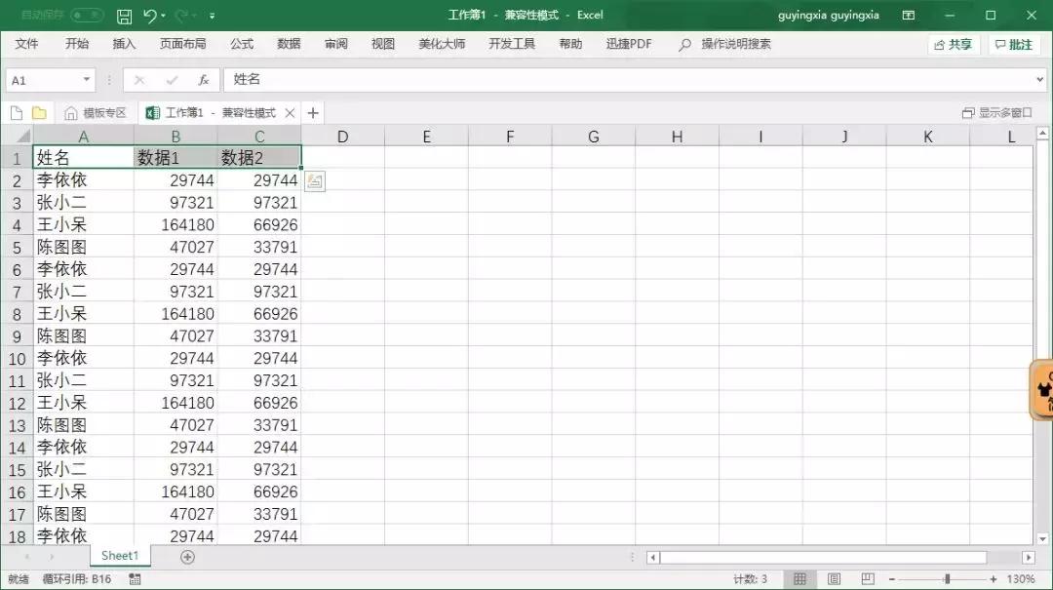Open Page Break Preview from the status bar
The height and width of the screenshot is (590, 1053).
coord(868,578)
